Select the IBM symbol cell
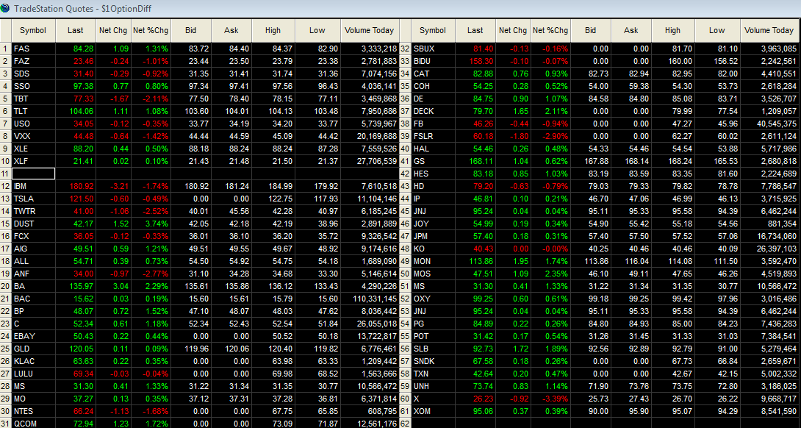 coord(33,187)
